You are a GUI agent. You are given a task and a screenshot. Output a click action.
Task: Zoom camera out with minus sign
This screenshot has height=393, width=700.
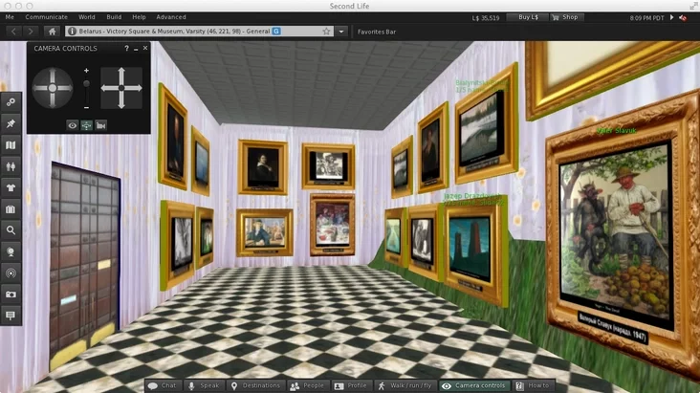pyautogui.click(x=87, y=108)
